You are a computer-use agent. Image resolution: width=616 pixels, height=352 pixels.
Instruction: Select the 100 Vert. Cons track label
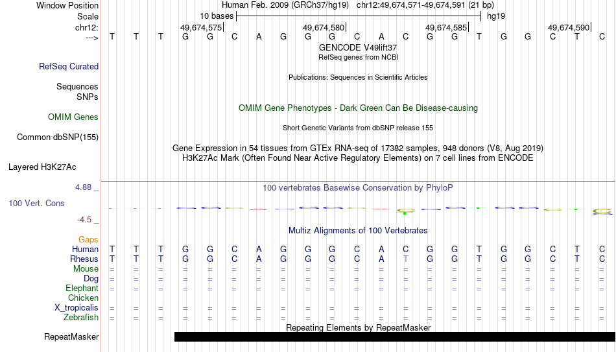click(x=36, y=203)
